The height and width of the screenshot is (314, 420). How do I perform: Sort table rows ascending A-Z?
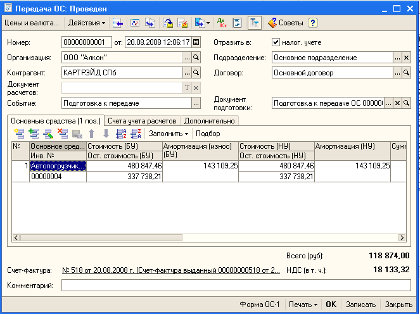pyautogui.click(x=121, y=134)
